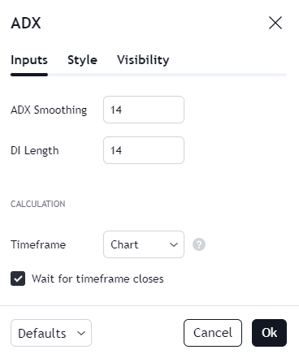Focus the DI Length input field

click(144, 150)
